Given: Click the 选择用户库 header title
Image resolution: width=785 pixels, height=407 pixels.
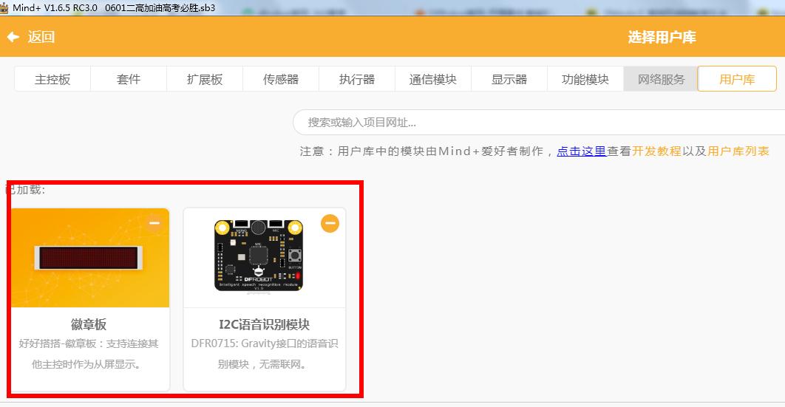Looking at the screenshot, I should (x=662, y=37).
